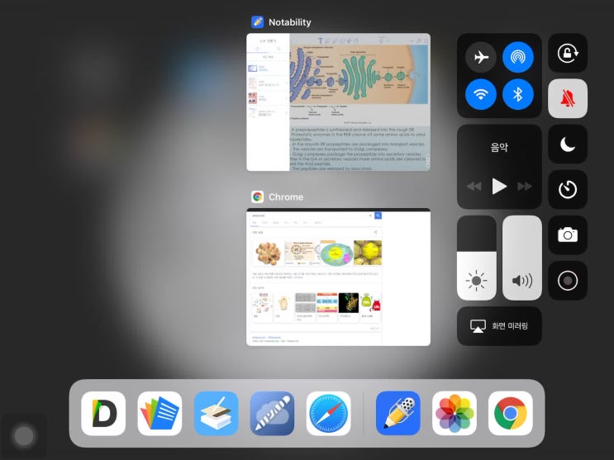Screen dimensions: 614x460
Task: Open the cloud pen app in the dock
Action: [272, 413]
